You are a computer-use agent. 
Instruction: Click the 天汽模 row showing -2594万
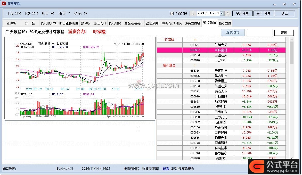click(x=221, y=107)
